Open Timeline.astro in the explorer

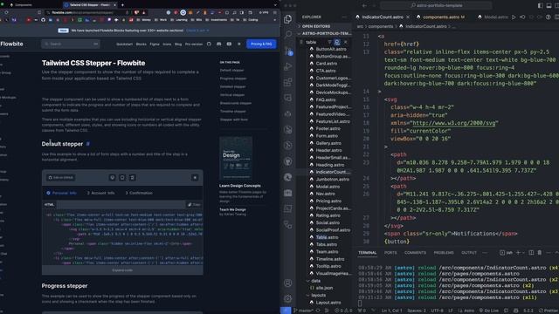(330, 259)
